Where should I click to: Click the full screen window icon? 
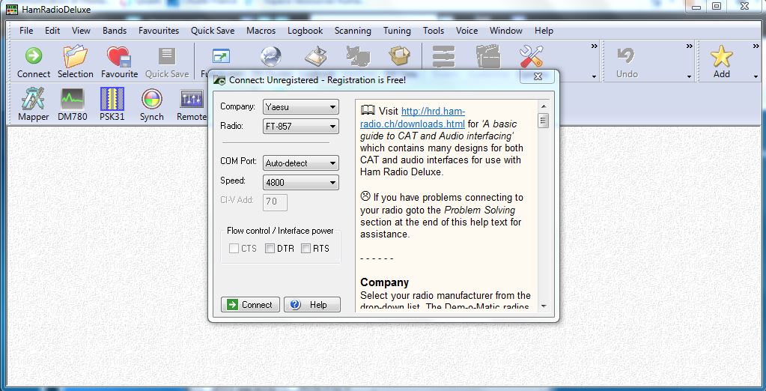[221, 57]
